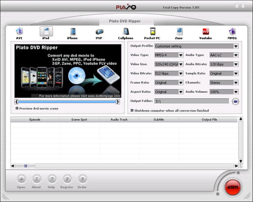Expand the Video Type dropdown
Viewport: 253px width, 202px height.
181,55
